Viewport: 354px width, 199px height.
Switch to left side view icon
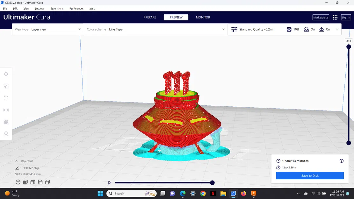pos(40,182)
